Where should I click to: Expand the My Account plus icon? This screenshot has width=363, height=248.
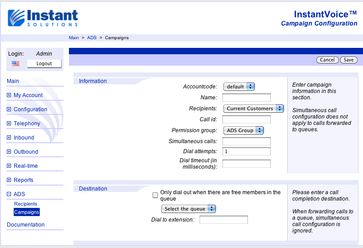click(x=9, y=95)
